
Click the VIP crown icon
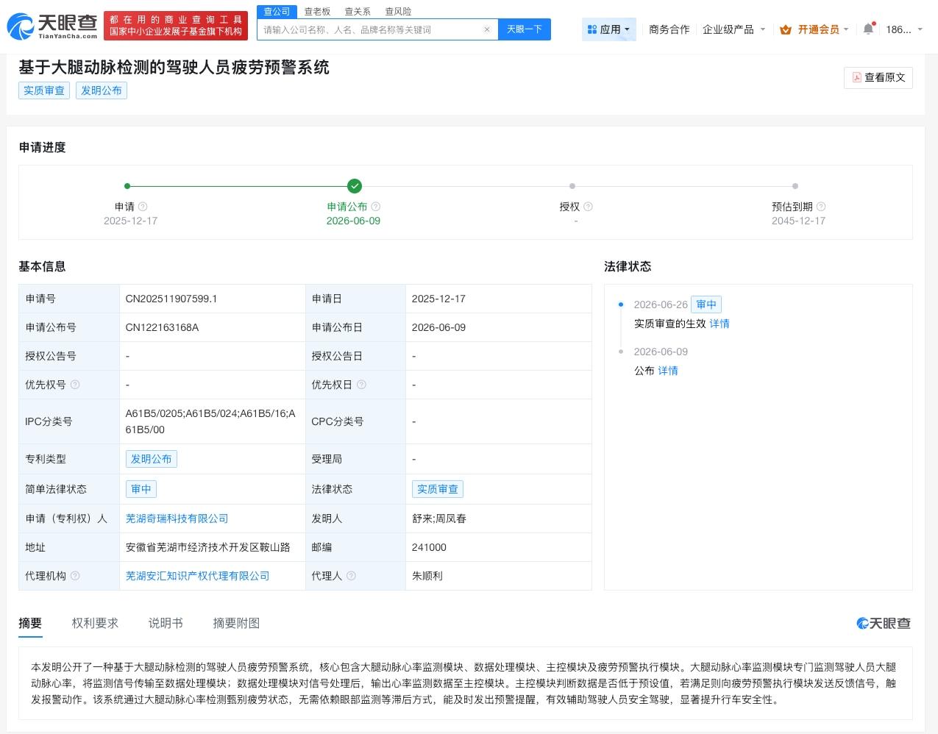(786, 29)
